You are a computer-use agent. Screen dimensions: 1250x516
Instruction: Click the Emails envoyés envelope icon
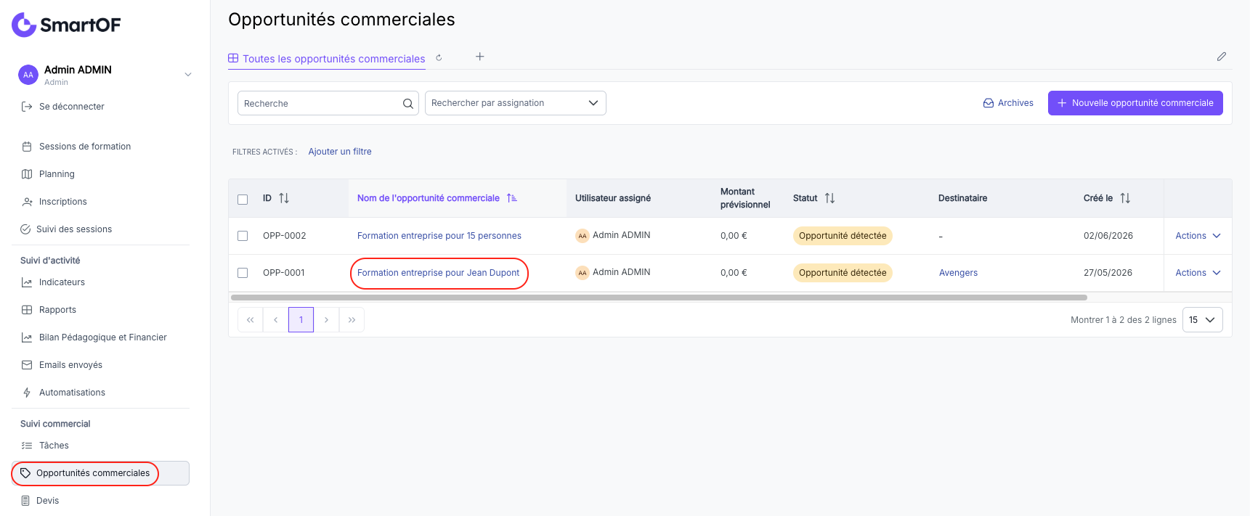click(27, 365)
